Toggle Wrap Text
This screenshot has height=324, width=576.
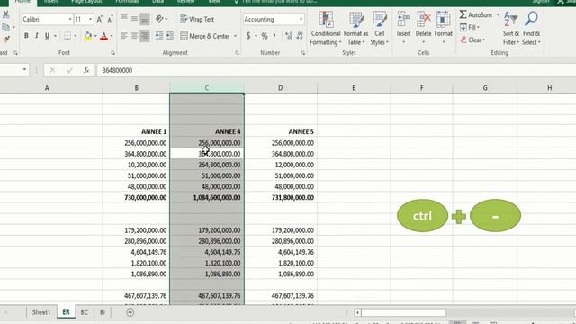[197, 19]
